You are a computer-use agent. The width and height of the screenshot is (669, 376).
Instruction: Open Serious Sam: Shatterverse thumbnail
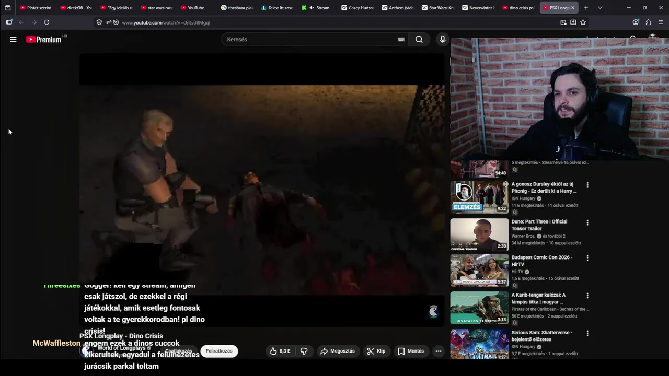(x=479, y=344)
